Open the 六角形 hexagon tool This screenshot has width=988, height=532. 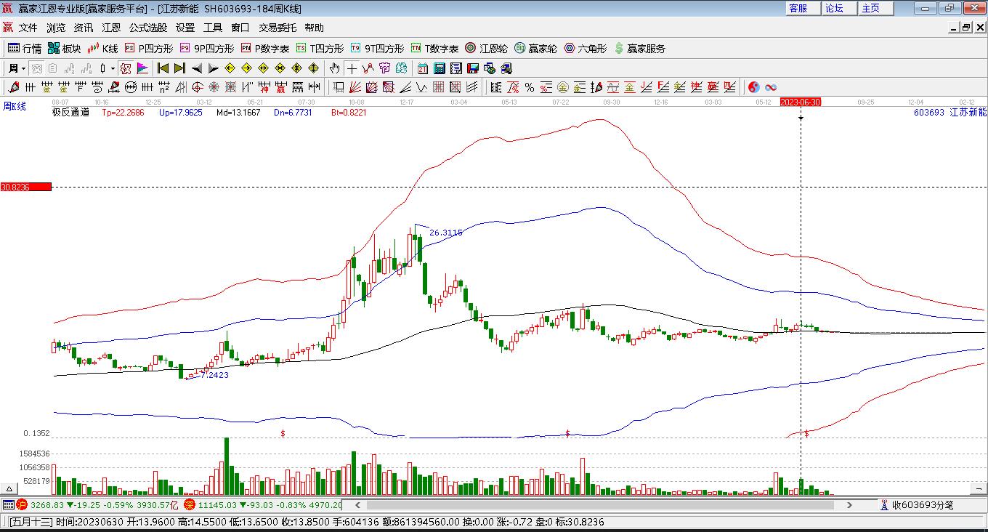pyautogui.click(x=585, y=49)
